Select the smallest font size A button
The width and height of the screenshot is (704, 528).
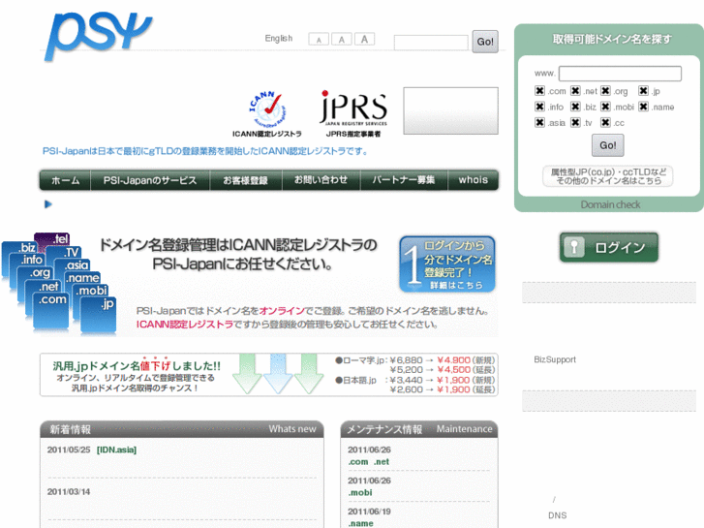[x=319, y=40]
